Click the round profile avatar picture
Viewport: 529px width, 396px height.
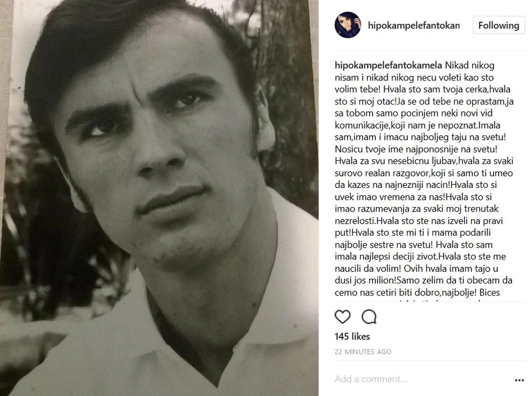(347, 25)
